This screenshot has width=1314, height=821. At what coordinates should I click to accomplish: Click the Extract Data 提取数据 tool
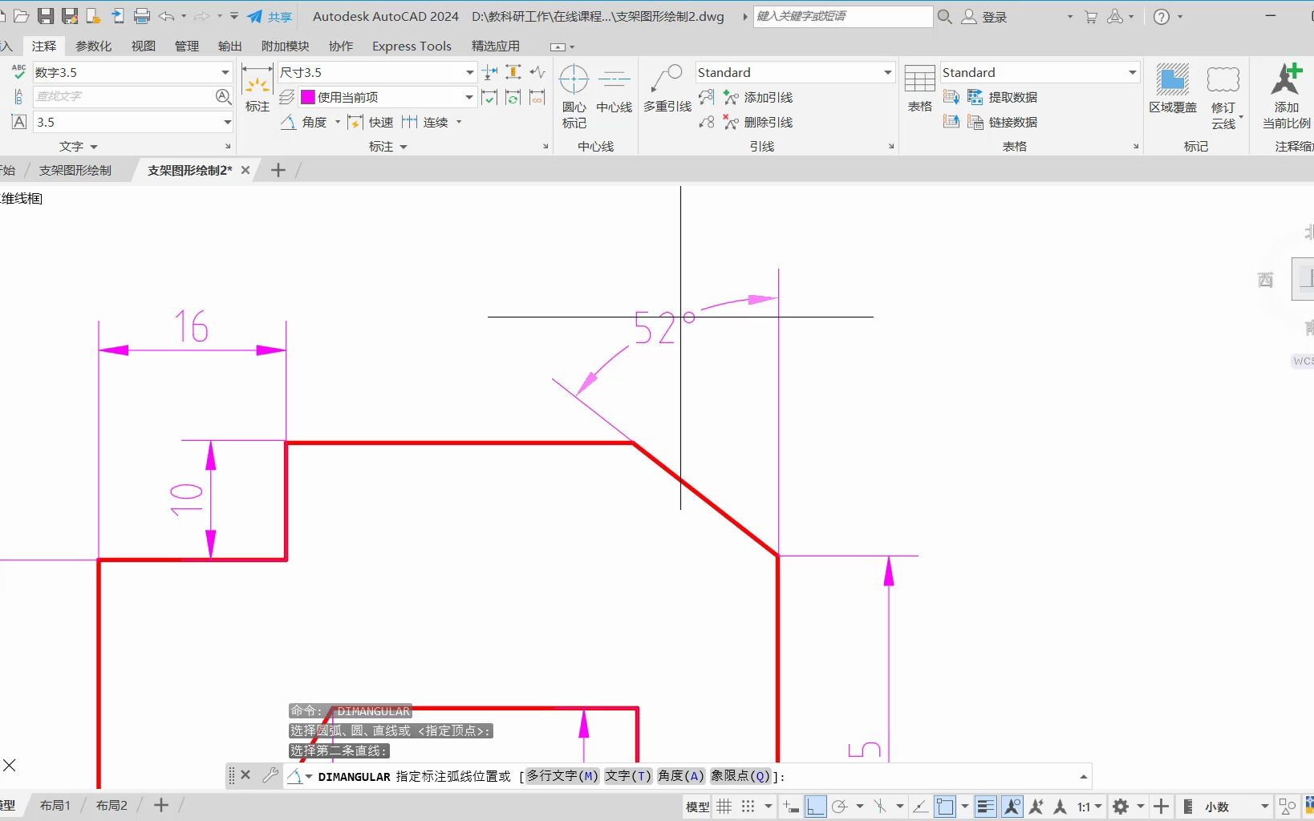click(1003, 97)
